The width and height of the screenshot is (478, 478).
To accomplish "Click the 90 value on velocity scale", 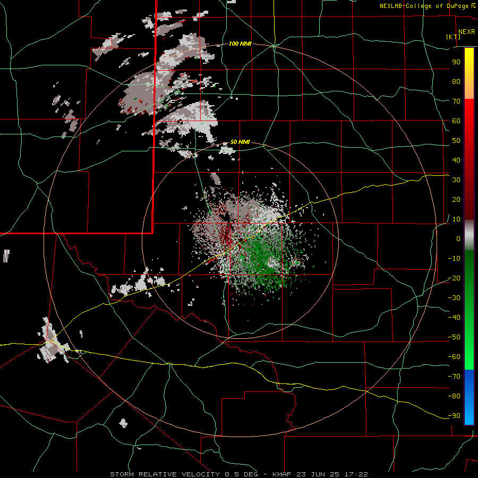I will [x=456, y=62].
